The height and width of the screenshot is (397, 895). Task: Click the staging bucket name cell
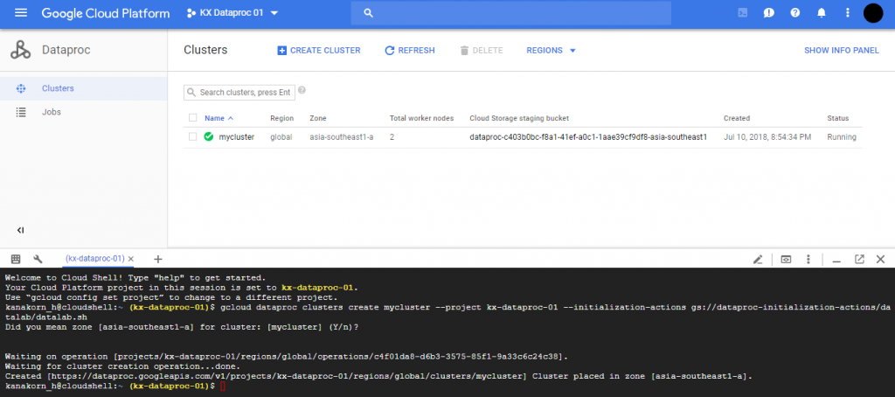[x=588, y=137]
